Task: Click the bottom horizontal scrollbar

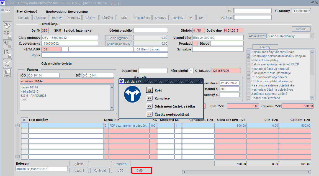Action: point(246,172)
